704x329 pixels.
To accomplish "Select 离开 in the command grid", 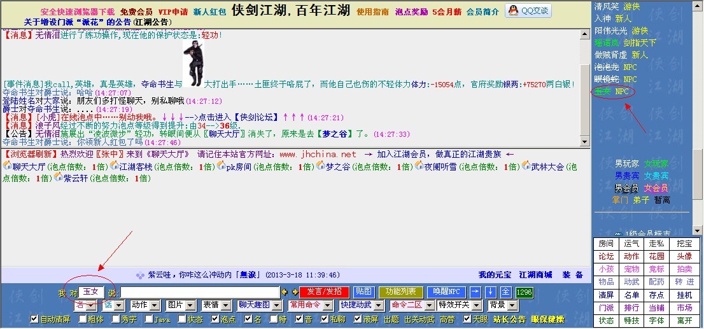I will pos(685,321).
